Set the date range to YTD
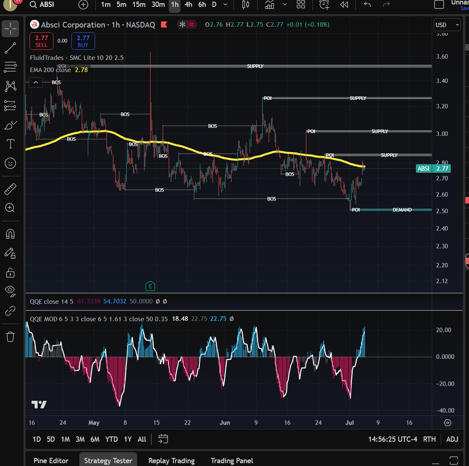This screenshot has height=466, width=469. tap(112, 439)
